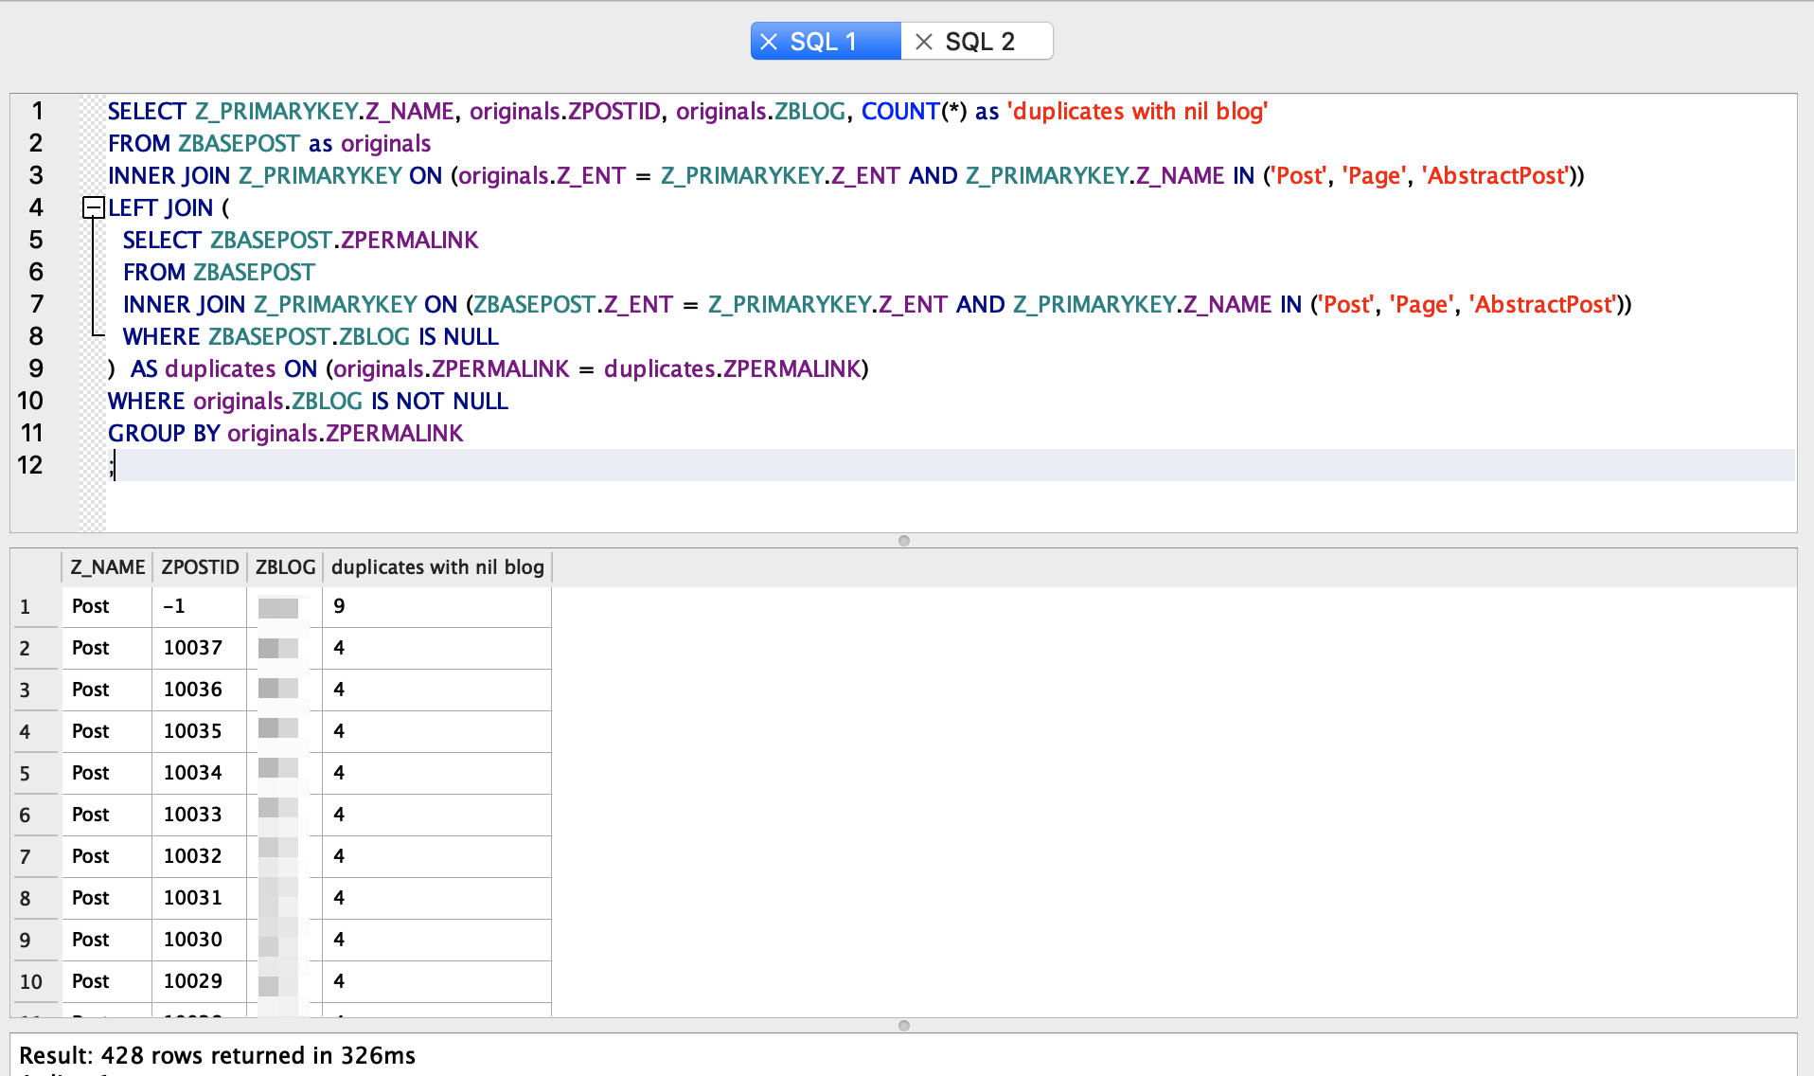Click the cell showing 10032
Screen dimensions: 1814x1076
(x=199, y=856)
